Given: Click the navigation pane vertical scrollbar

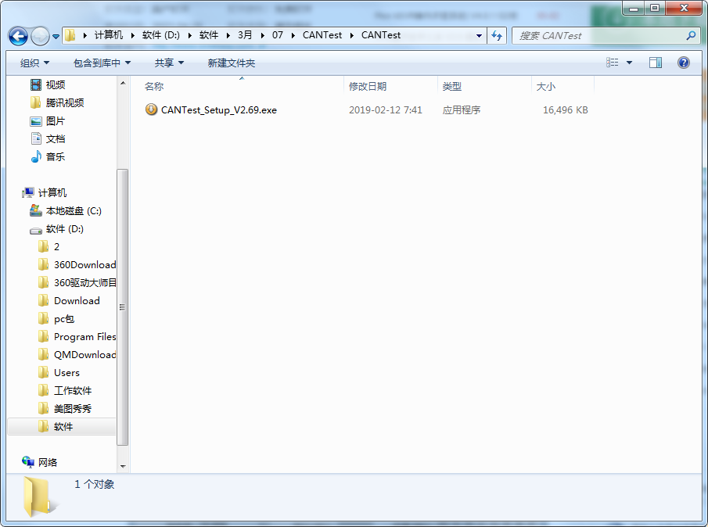Looking at the screenshot, I should (122, 305).
